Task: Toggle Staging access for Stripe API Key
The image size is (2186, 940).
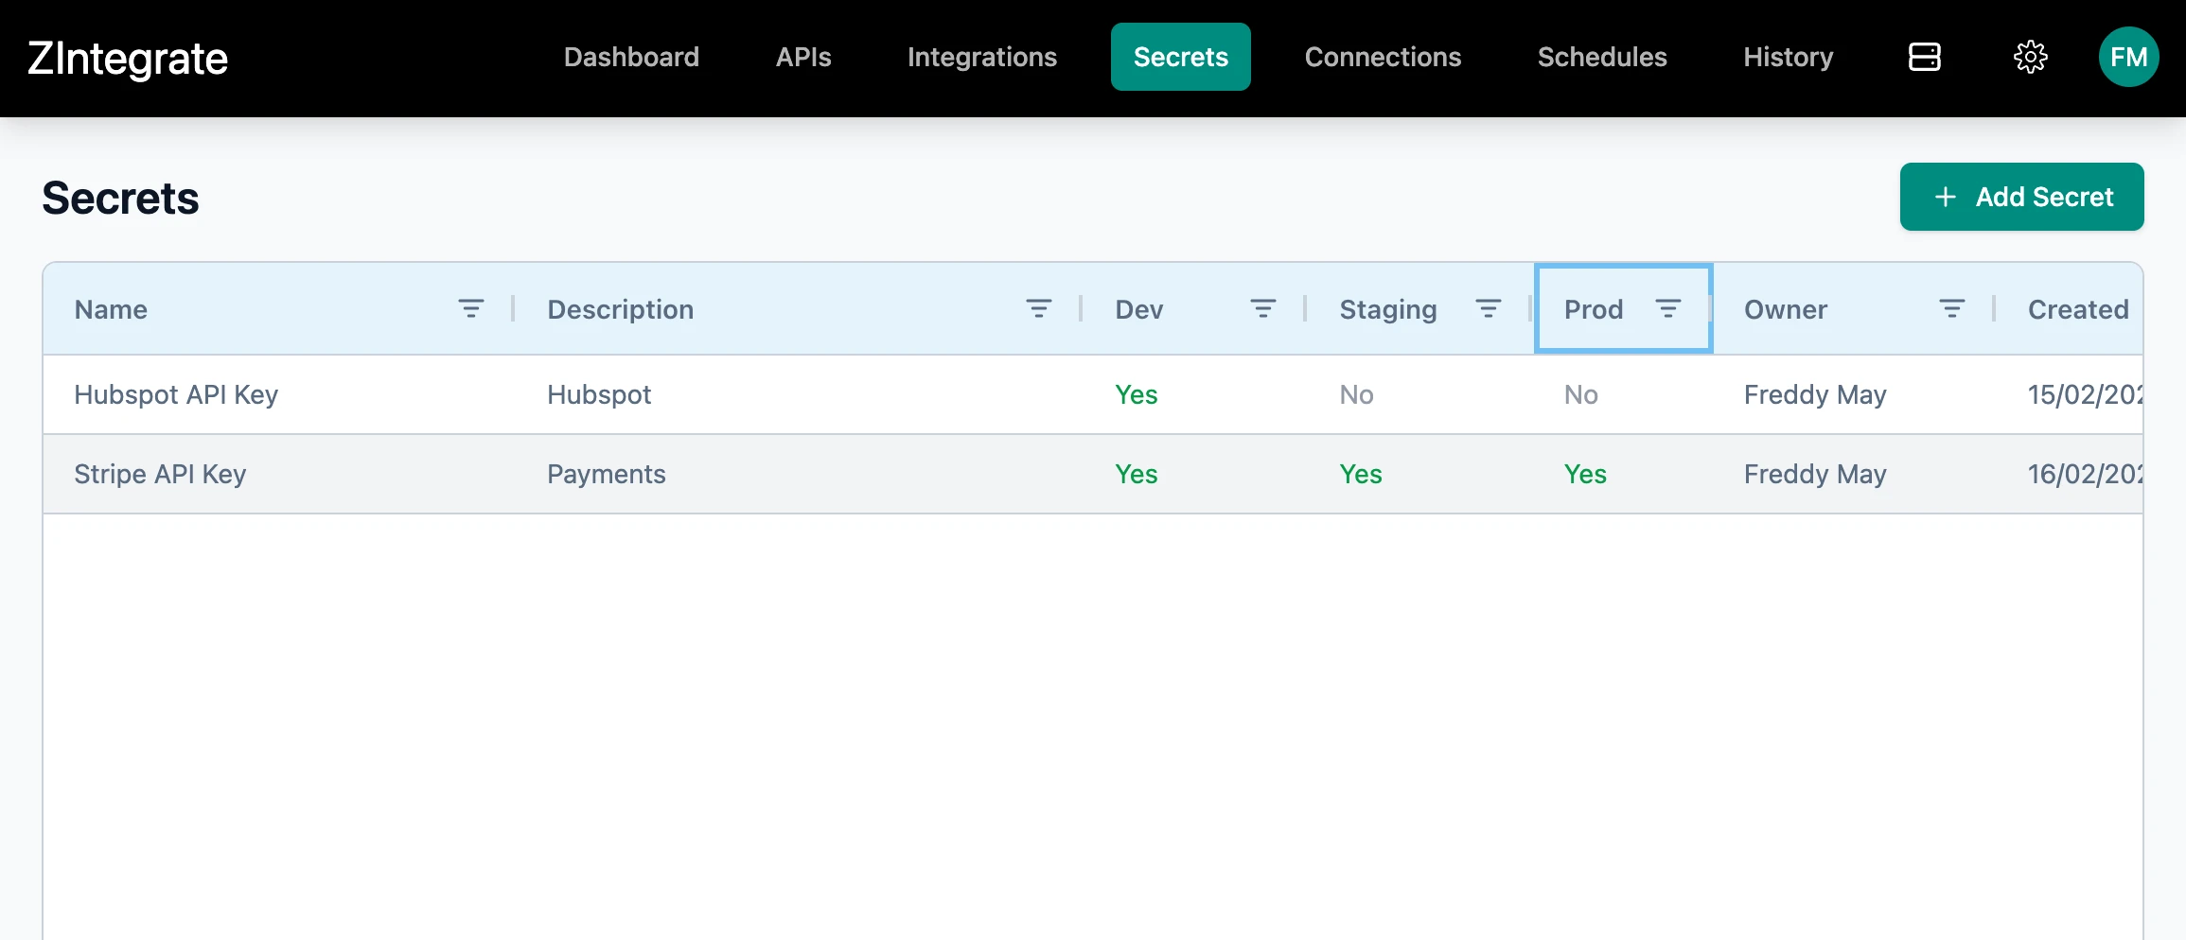Action: pyautogui.click(x=1361, y=474)
